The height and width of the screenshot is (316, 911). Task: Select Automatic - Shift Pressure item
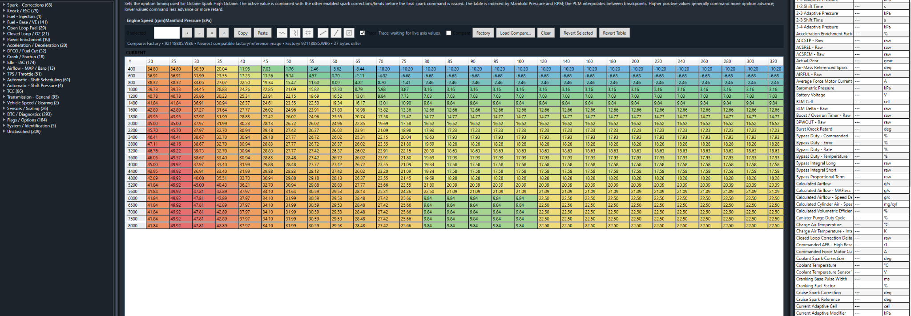[35, 86]
